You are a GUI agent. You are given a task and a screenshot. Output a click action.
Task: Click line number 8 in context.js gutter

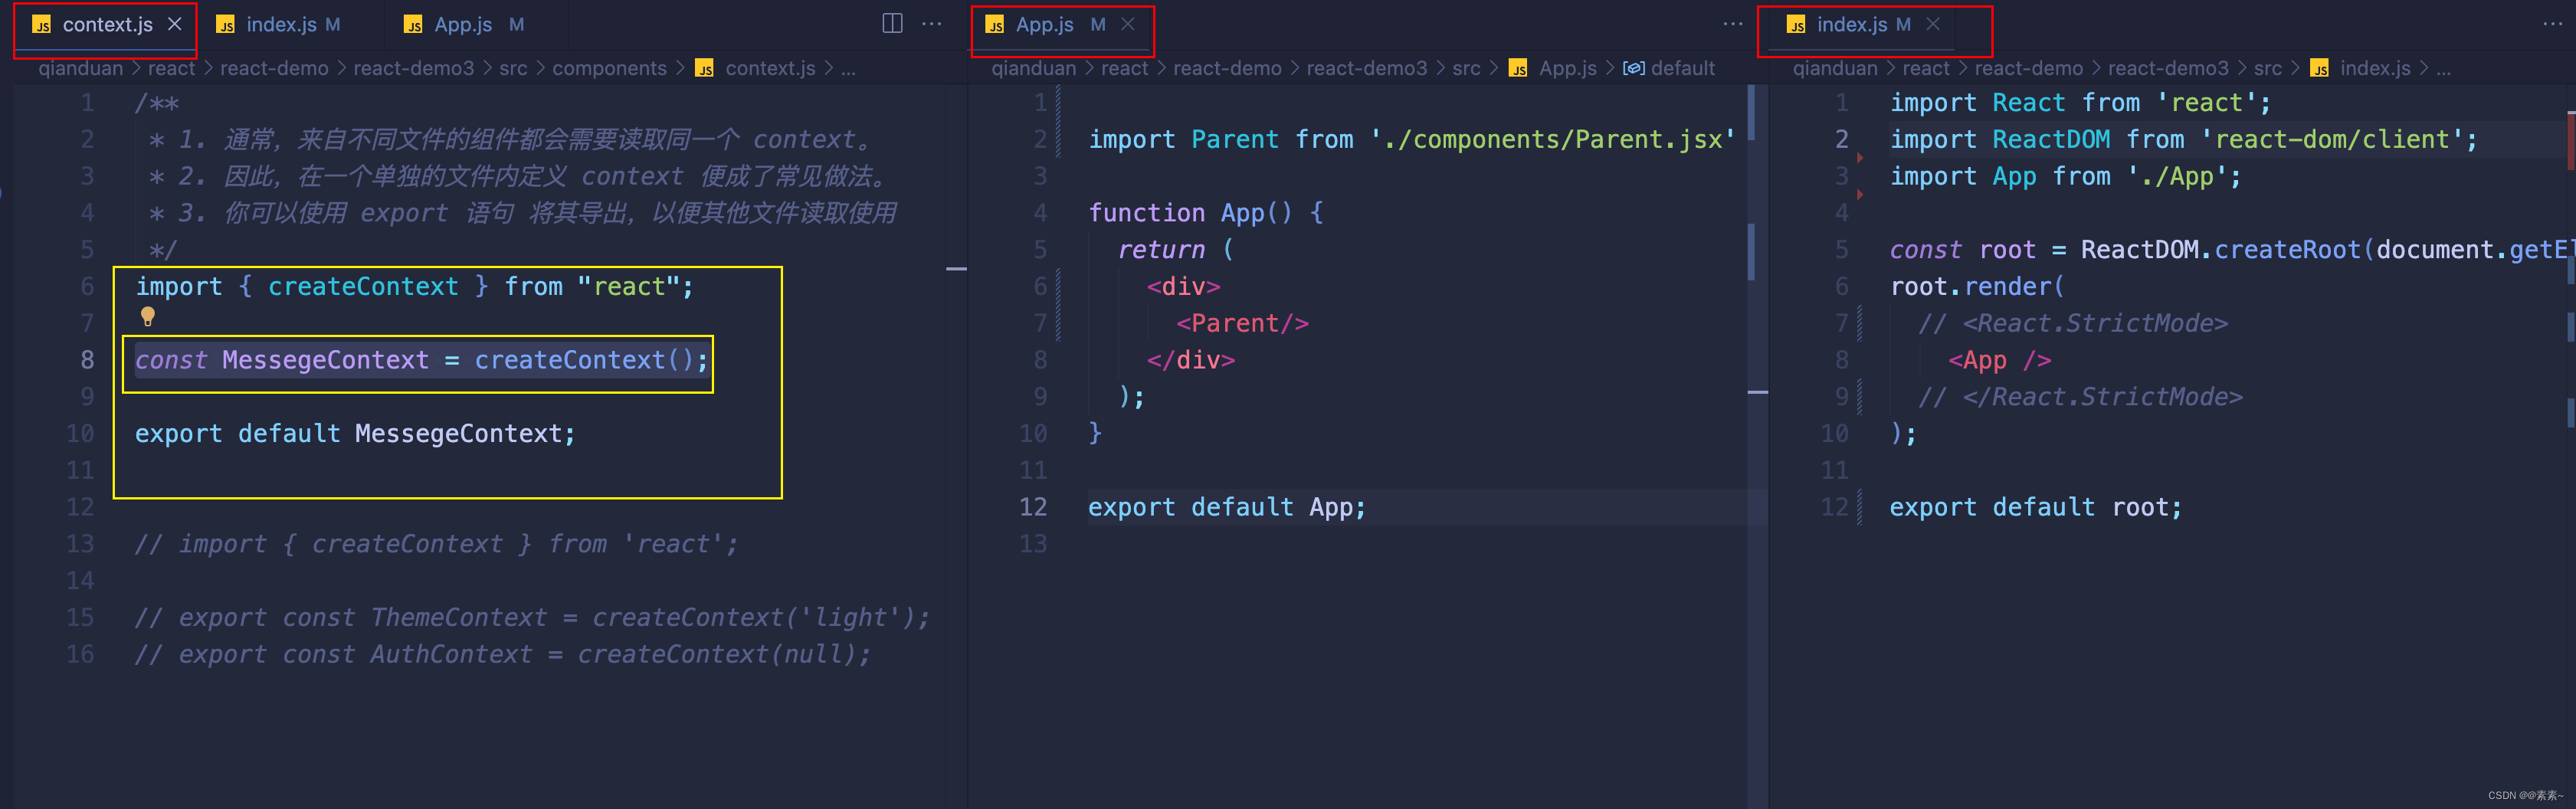point(87,360)
